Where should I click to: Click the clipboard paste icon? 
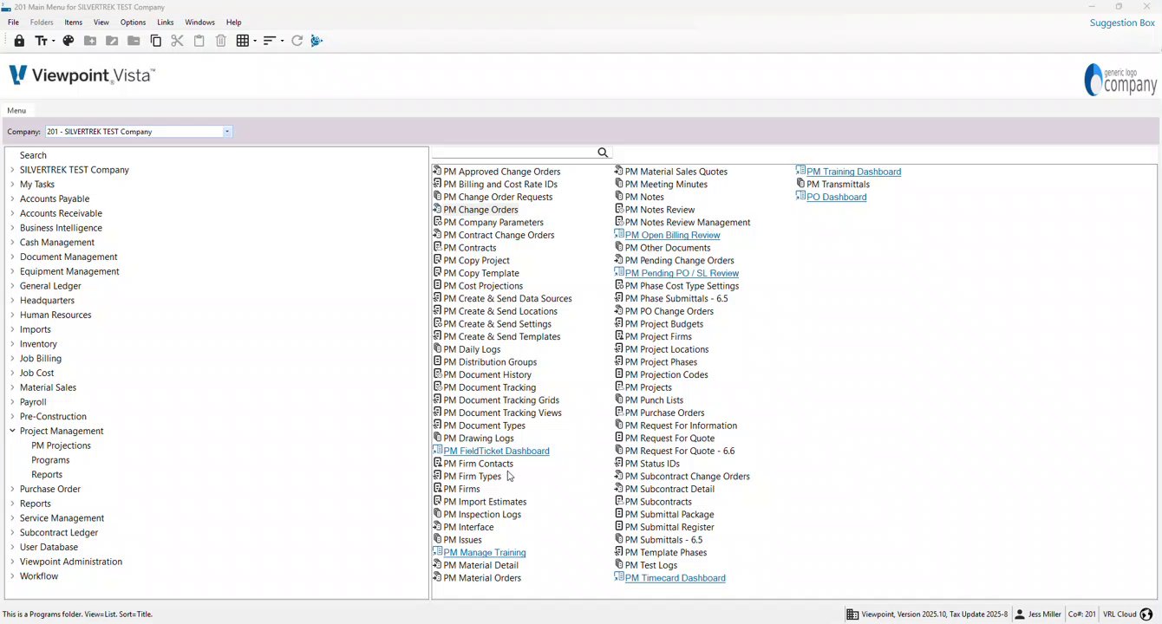199,41
